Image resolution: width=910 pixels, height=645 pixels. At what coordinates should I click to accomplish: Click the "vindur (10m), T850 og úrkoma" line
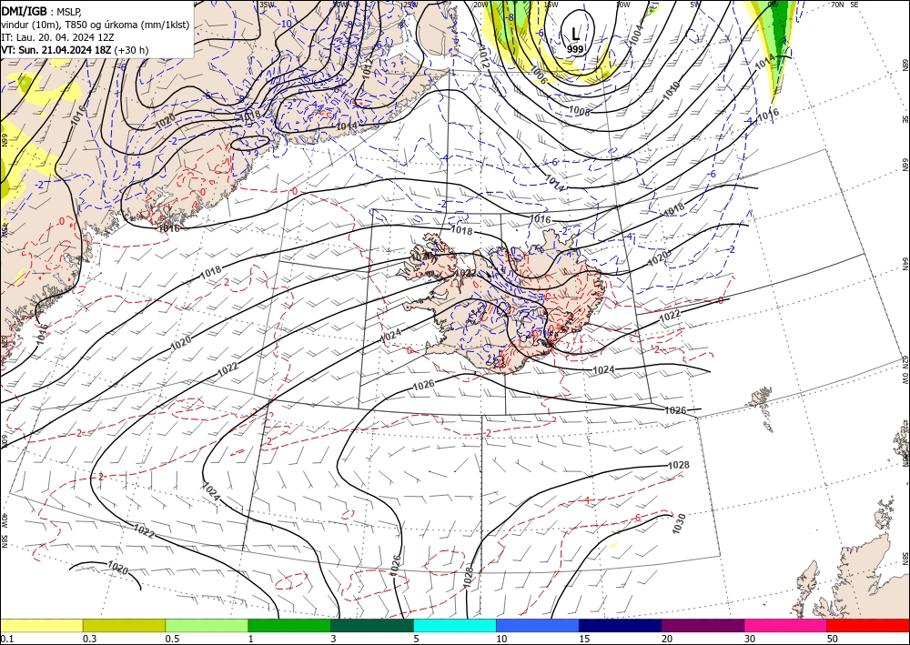tap(95, 25)
